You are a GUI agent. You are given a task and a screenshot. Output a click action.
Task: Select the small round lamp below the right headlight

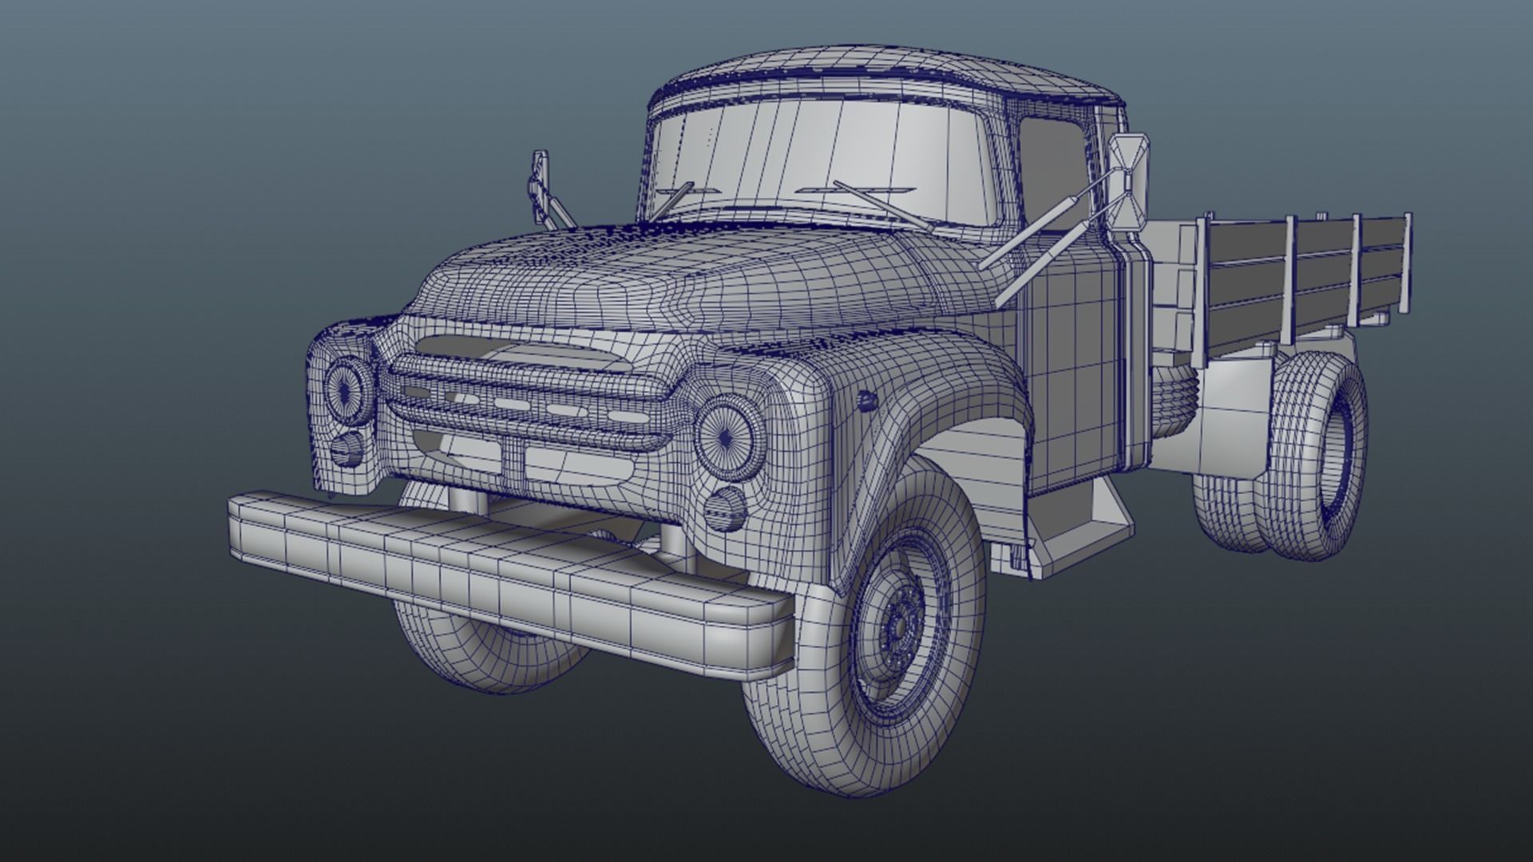[x=727, y=509]
